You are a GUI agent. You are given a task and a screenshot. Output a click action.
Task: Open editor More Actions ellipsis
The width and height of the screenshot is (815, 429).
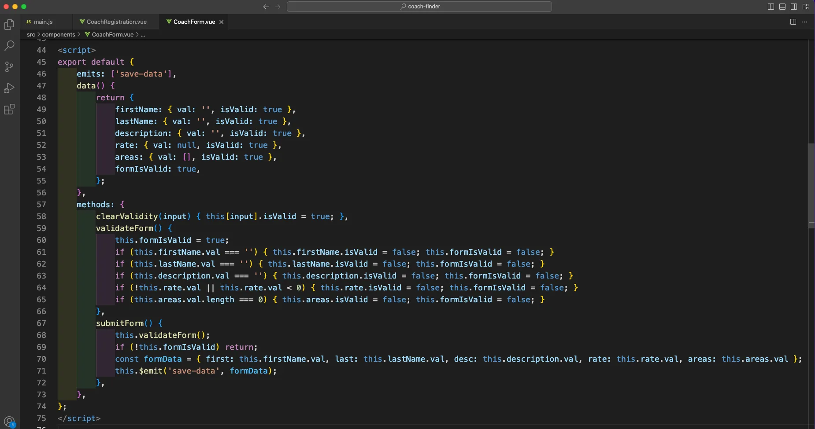click(x=804, y=22)
